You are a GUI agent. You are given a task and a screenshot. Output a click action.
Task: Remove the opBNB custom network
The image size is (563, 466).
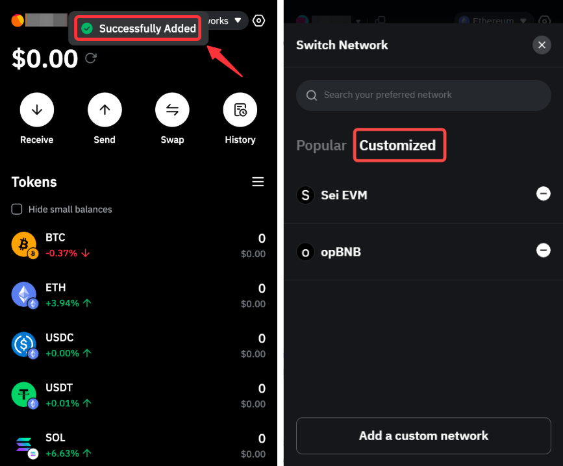(543, 251)
